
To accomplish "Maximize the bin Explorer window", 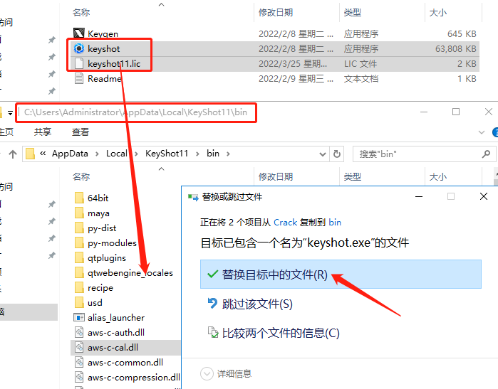I will 456,112.
